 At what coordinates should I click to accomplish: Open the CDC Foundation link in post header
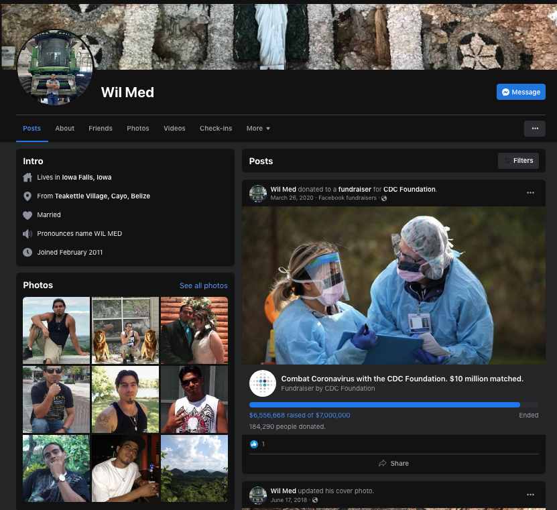(410, 189)
